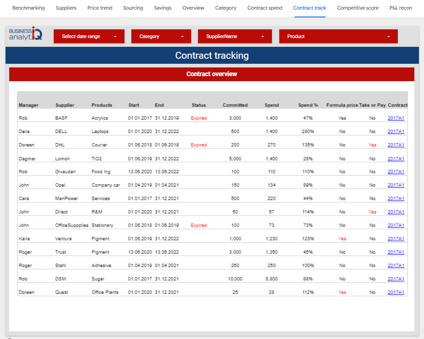Open the SupplierName filter dropdown

(235, 36)
